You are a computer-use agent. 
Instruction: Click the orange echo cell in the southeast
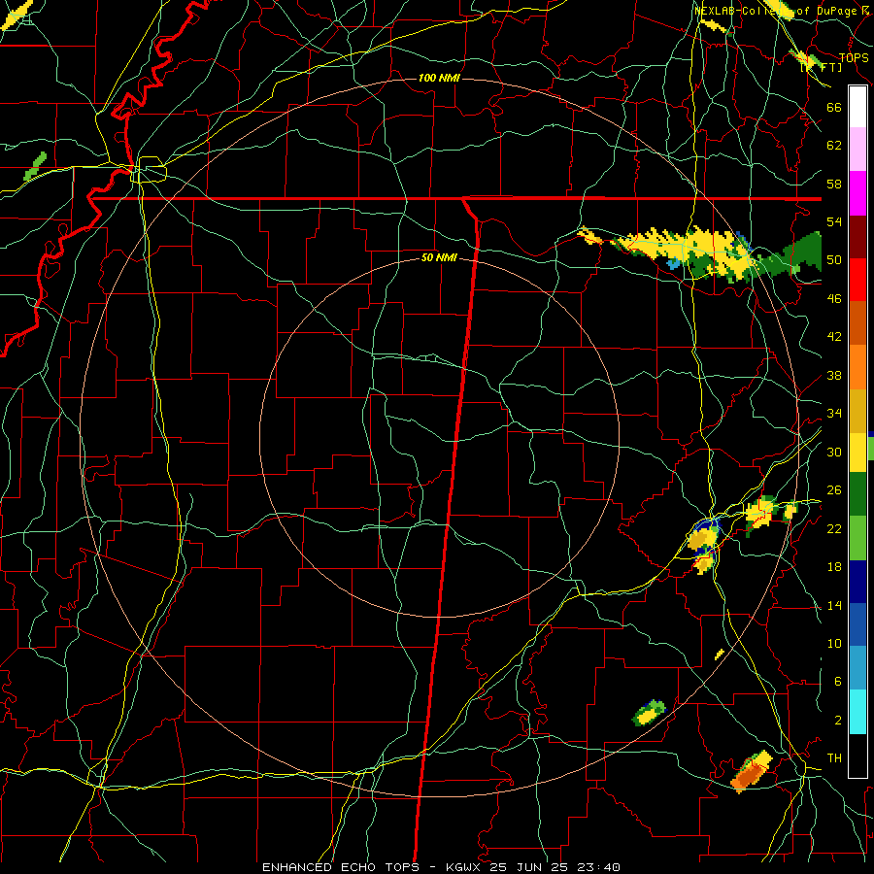point(750,773)
